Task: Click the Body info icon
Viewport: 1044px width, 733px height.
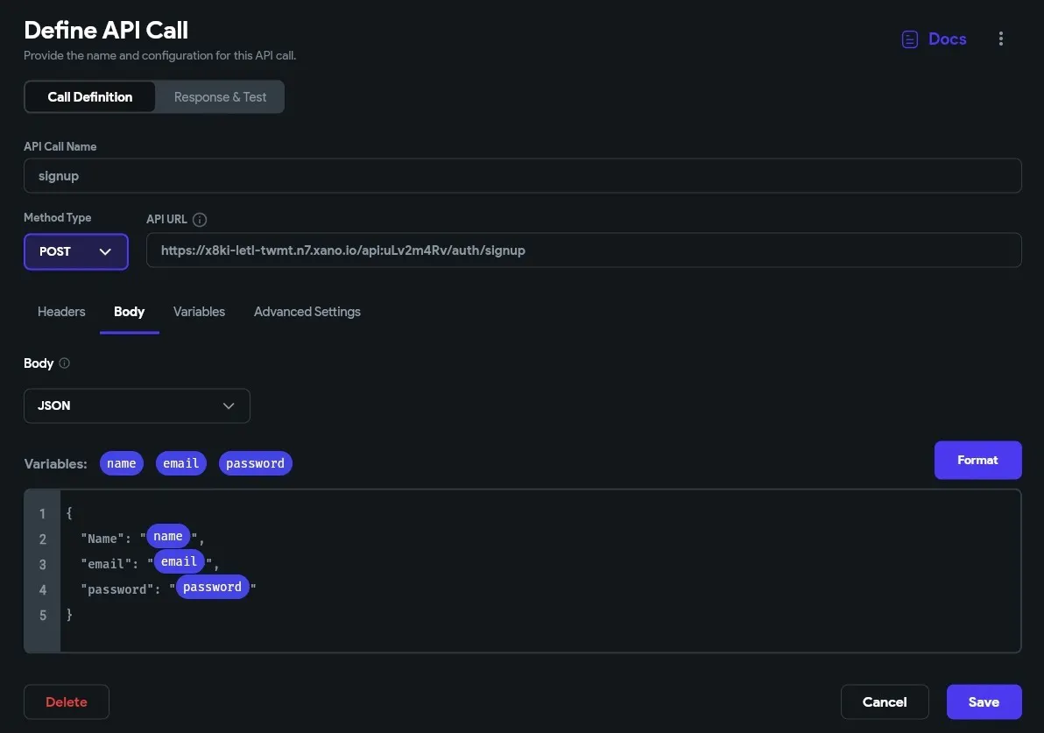Action: pos(64,363)
